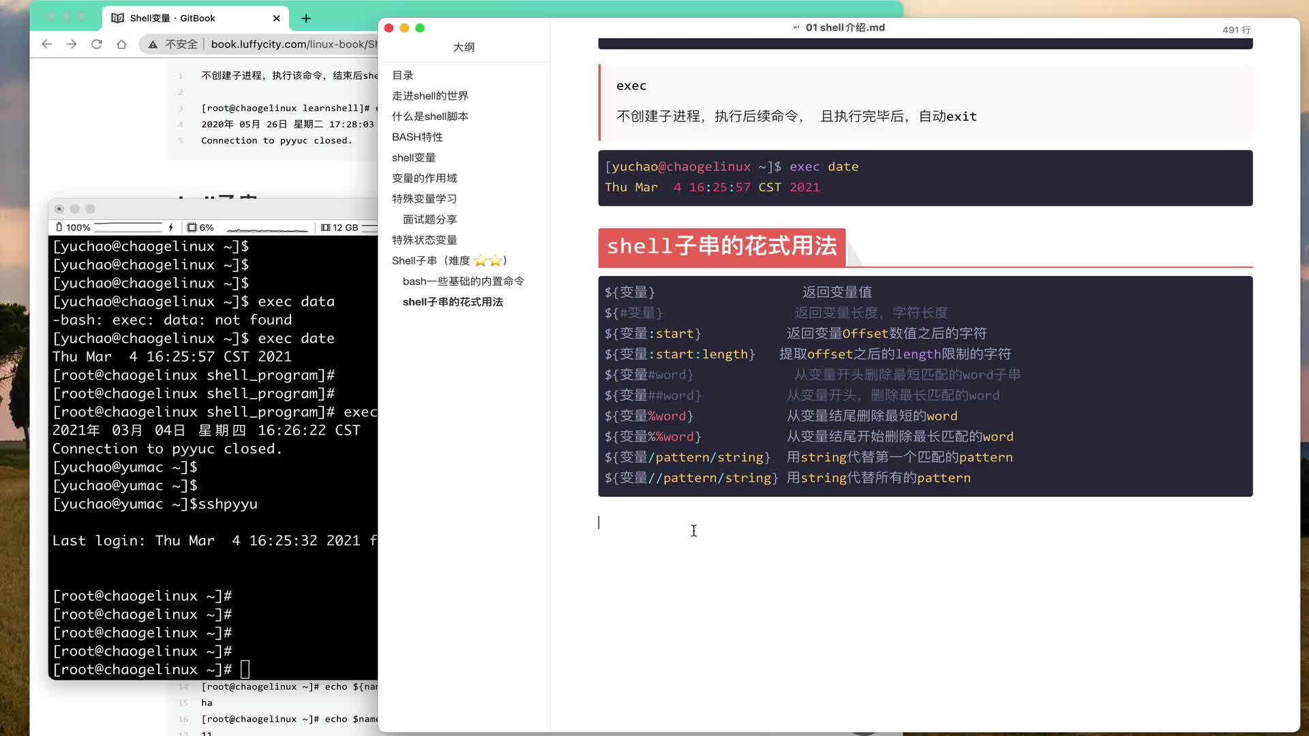Click the exec quote block text
Image resolution: width=1309 pixels, height=736 pixels.
coord(796,117)
